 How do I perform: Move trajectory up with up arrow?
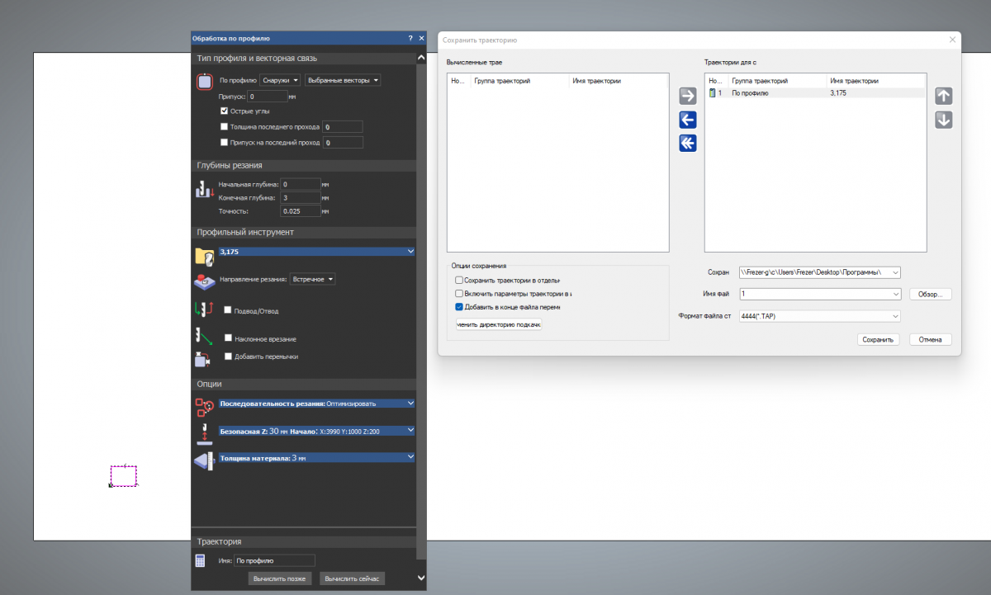[x=944, y=96]
